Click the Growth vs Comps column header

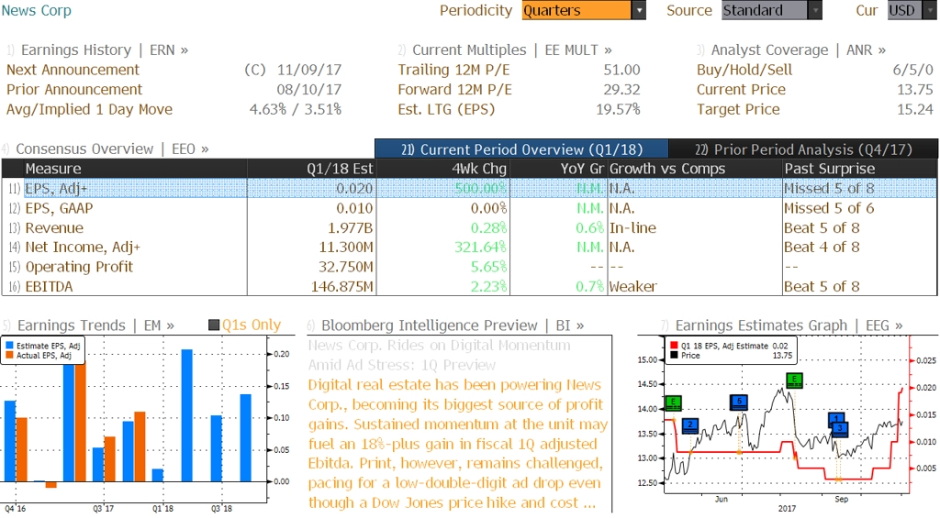694,169
